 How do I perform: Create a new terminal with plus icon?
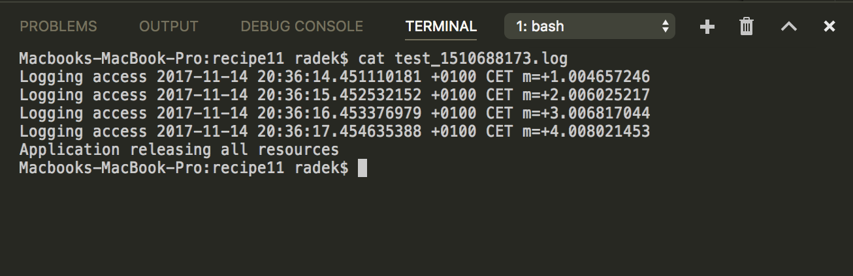click(707, 27)
